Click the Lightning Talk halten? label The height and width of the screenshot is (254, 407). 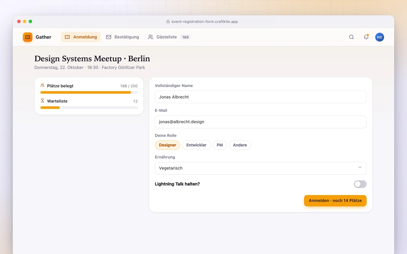177,184
